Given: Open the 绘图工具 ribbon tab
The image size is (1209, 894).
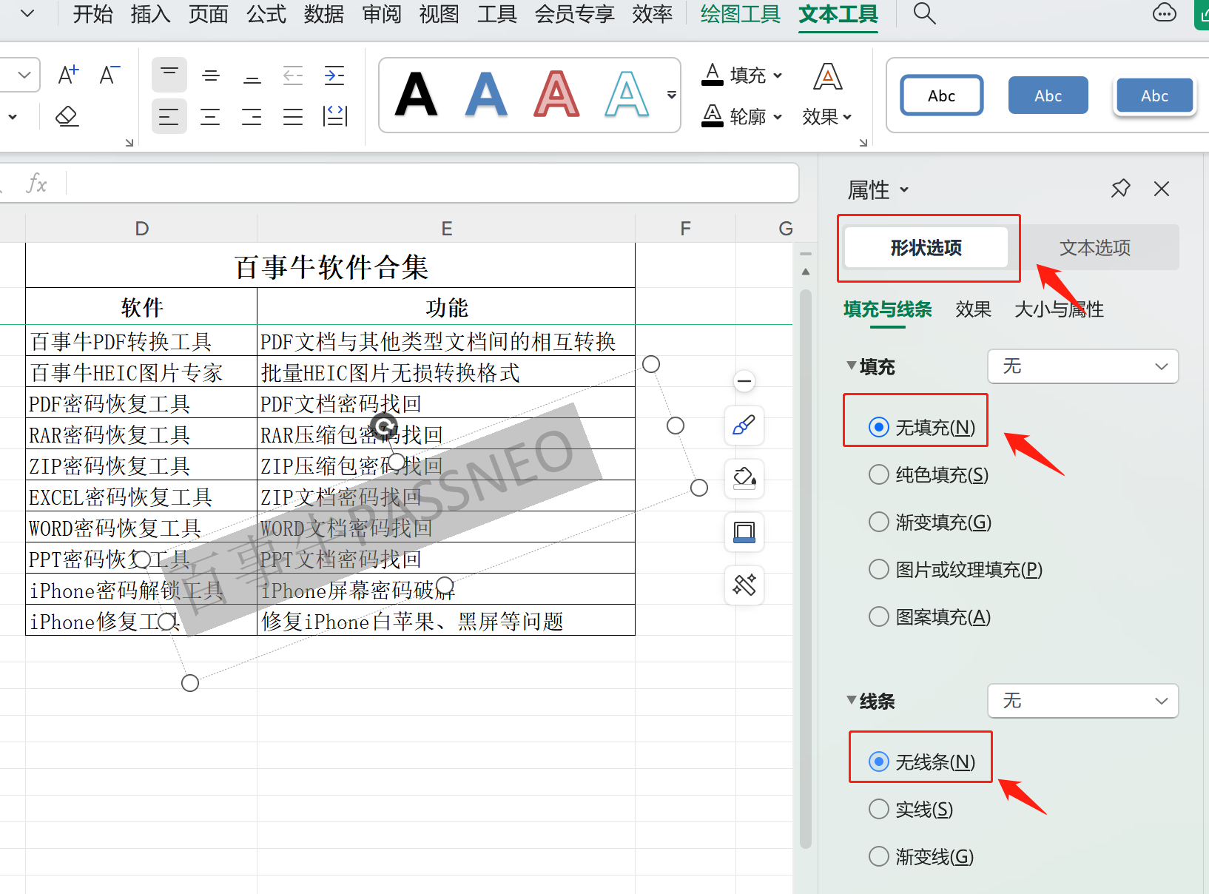Looking at the screenshot, I should tap(741, 13).
